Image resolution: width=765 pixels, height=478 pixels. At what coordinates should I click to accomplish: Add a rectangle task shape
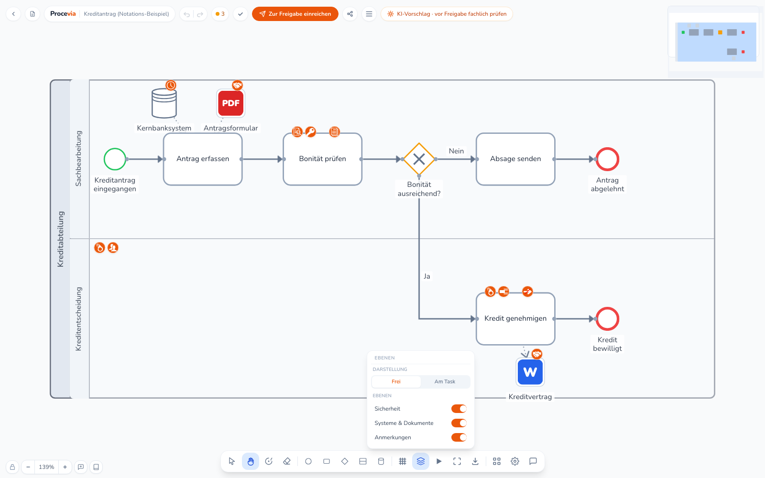click(327, 461)
